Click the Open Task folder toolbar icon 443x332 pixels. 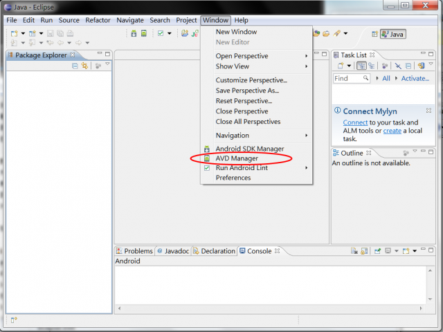[326, 34]
